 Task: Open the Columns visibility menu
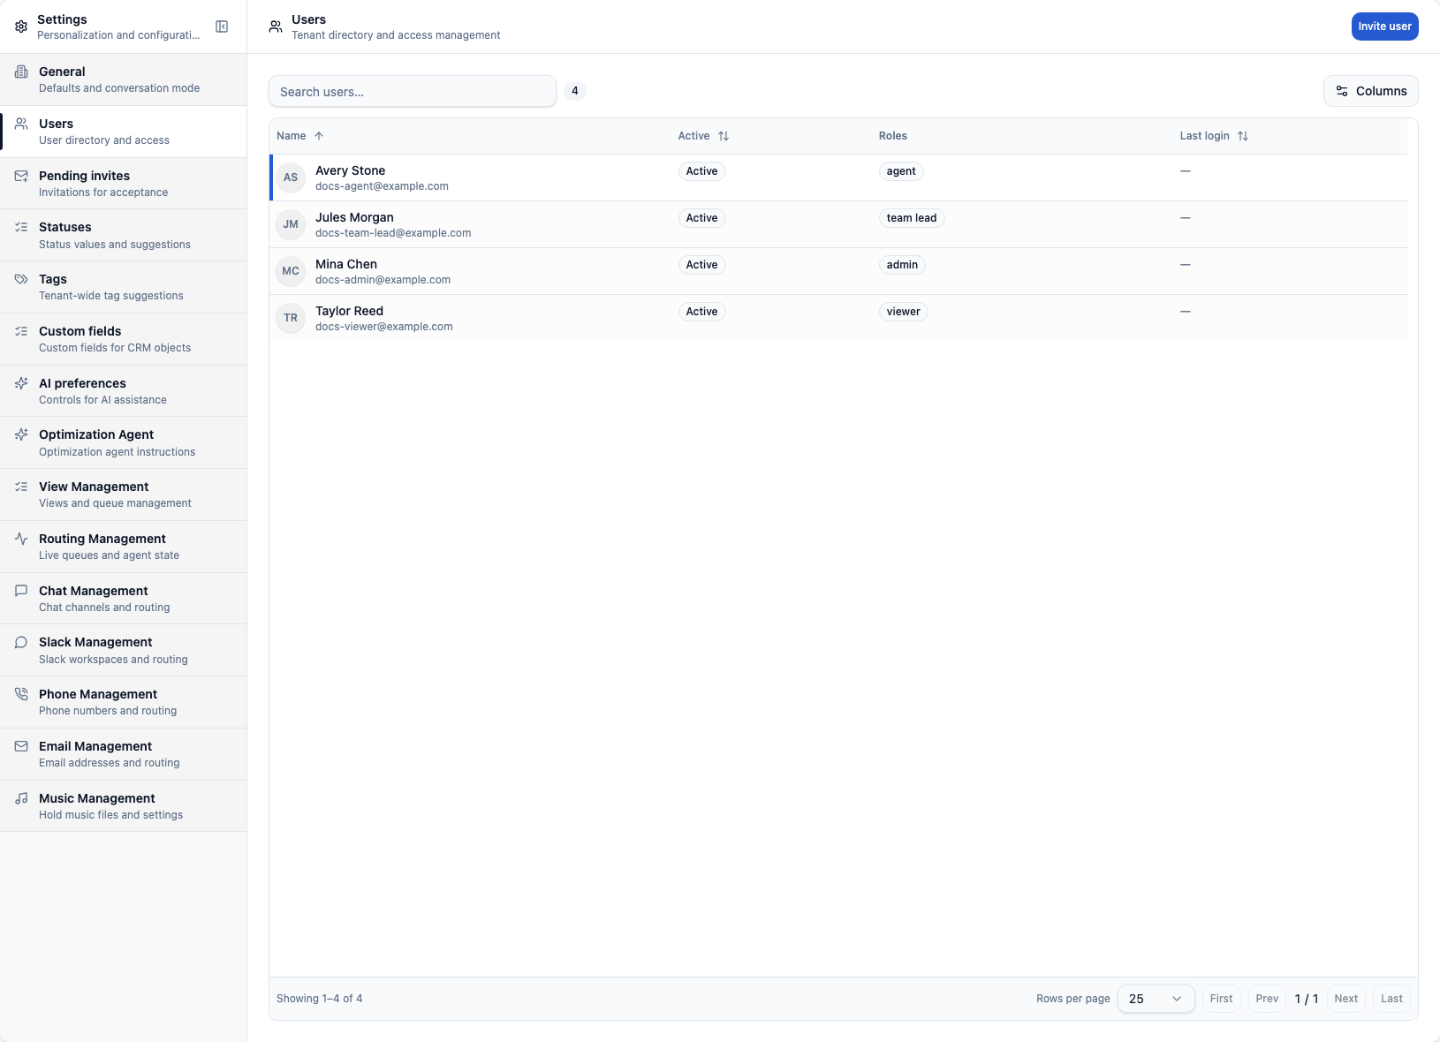pyautogui.click(x=1370, y=91)
